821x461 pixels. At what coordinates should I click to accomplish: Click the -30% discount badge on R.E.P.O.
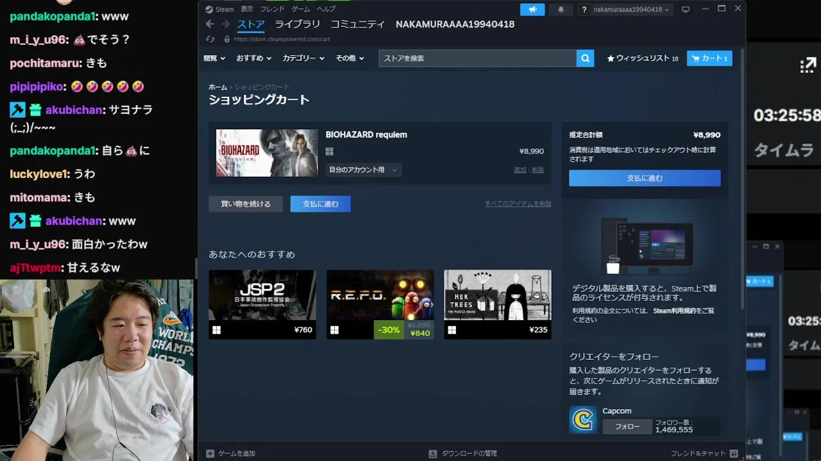click(x=389, y=330)
